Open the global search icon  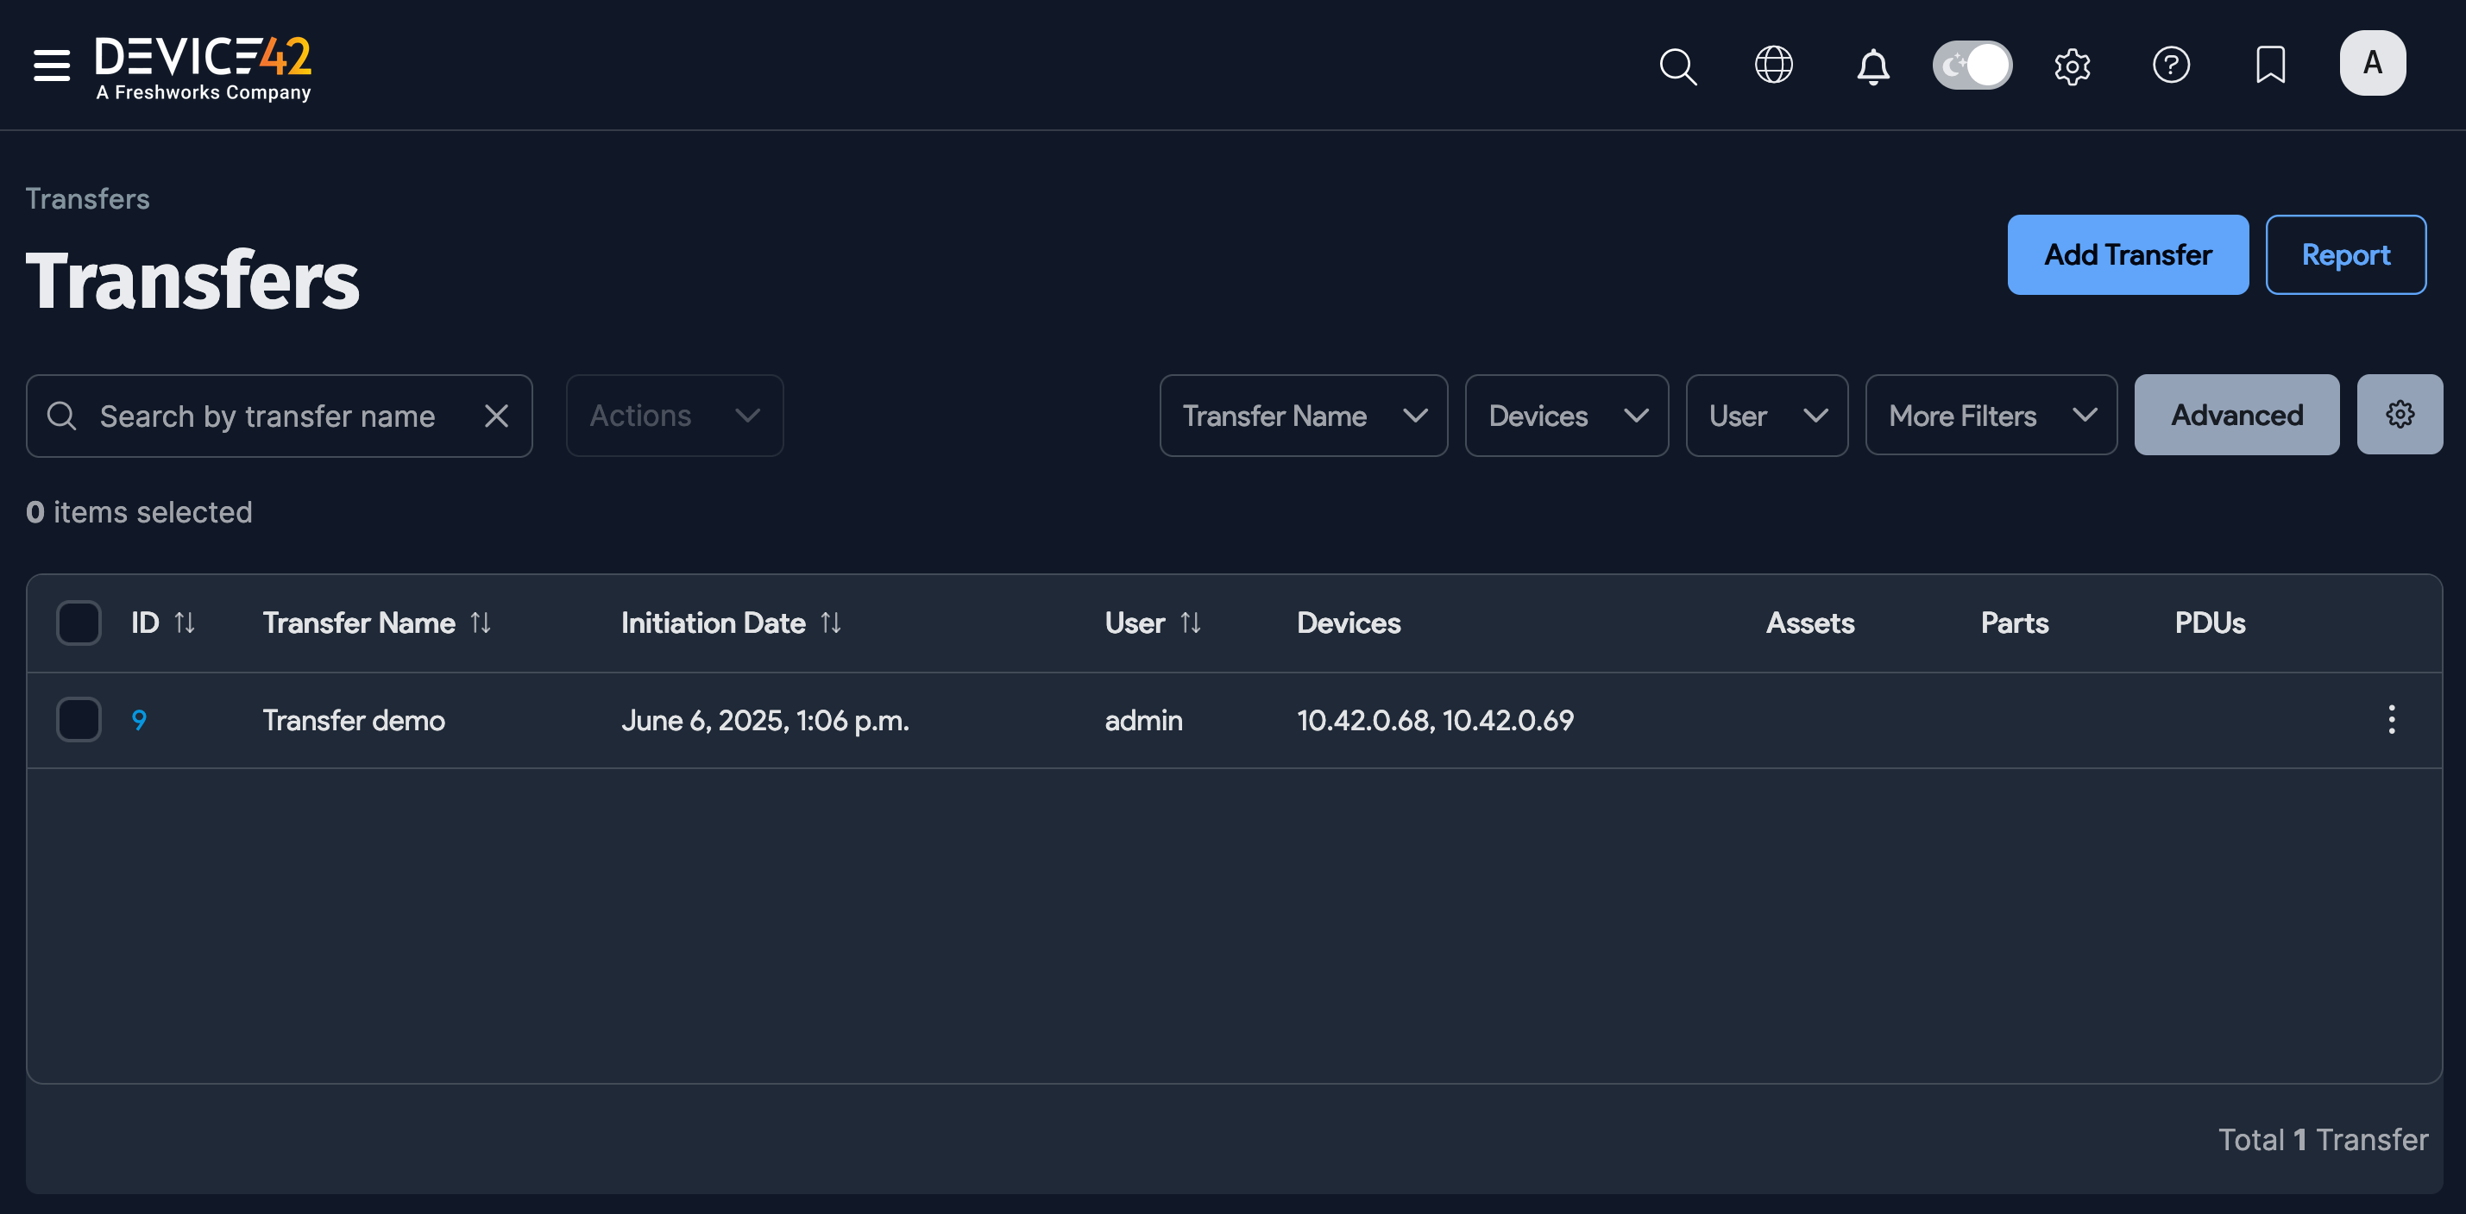(x=1678, y=65)
